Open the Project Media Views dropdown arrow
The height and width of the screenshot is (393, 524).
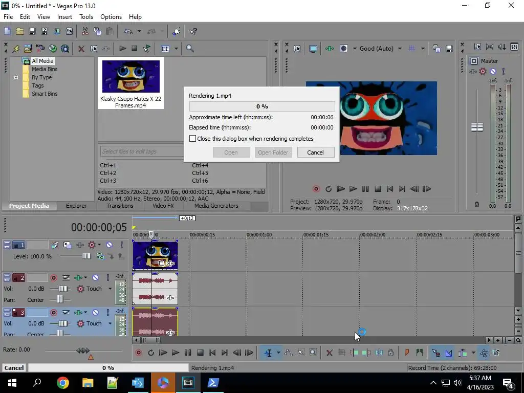tap(176, 49)
